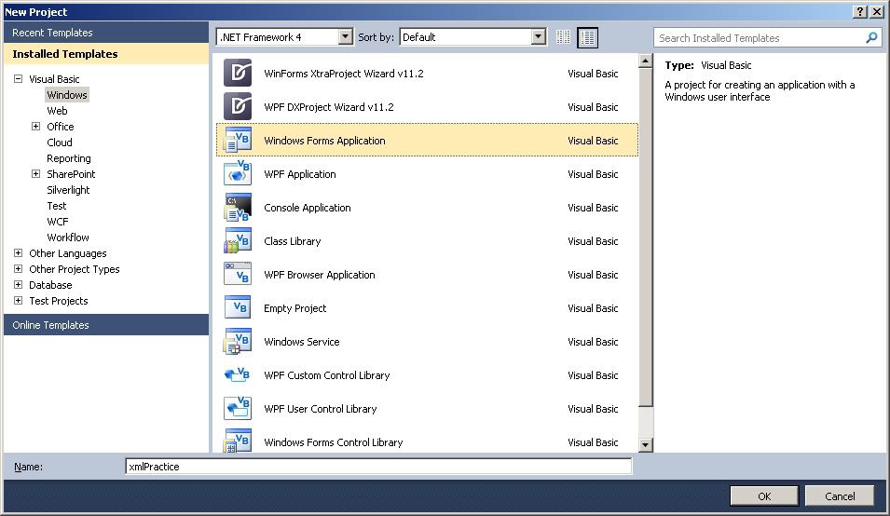Collapse the Visual Basic tree node

point(18,79)
